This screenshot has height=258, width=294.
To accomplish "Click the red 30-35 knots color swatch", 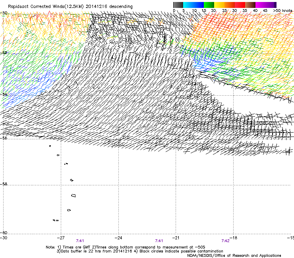I will pyautogui.click(x=240, y=5).
